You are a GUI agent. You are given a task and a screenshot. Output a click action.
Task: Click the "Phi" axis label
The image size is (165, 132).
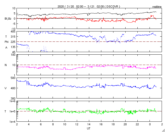click(6, 42)
